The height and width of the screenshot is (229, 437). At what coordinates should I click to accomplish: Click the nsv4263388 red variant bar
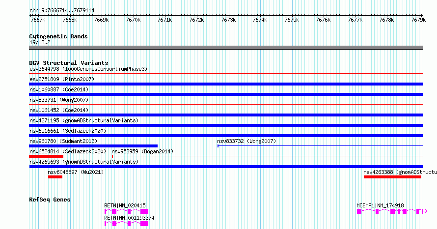tap(392, 177)
